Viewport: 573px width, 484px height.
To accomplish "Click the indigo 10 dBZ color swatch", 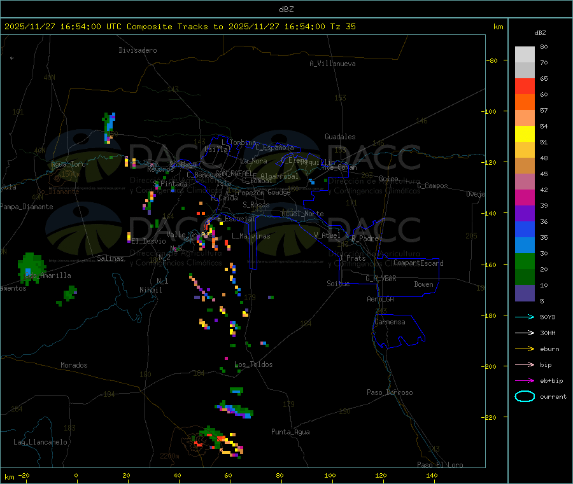I will point(525,293).
